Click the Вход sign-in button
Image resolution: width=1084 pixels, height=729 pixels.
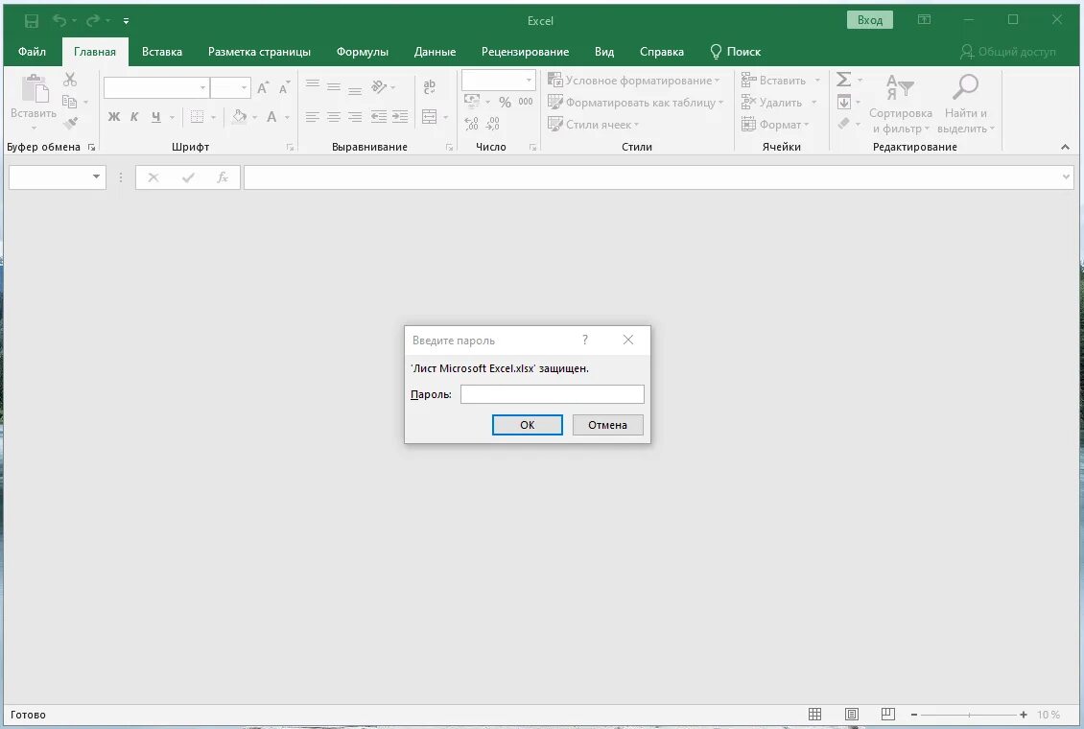(x=870, y=20)
